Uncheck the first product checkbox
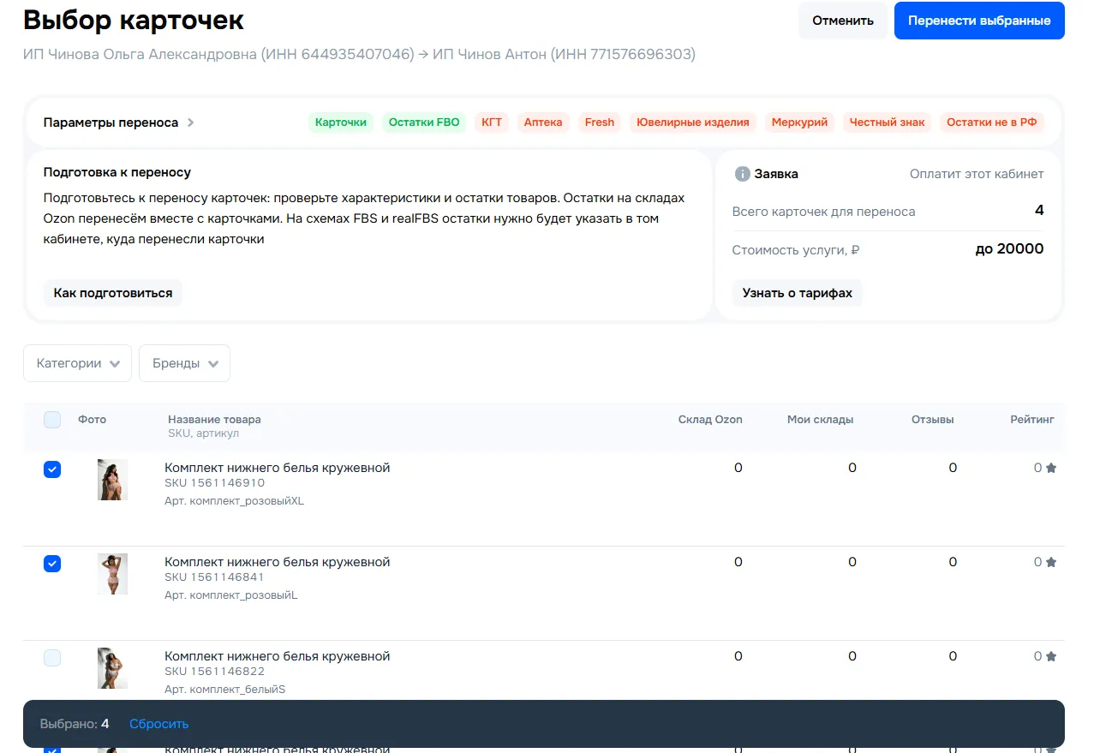Viewport: 1094px width, 753px height. (52, 469)
